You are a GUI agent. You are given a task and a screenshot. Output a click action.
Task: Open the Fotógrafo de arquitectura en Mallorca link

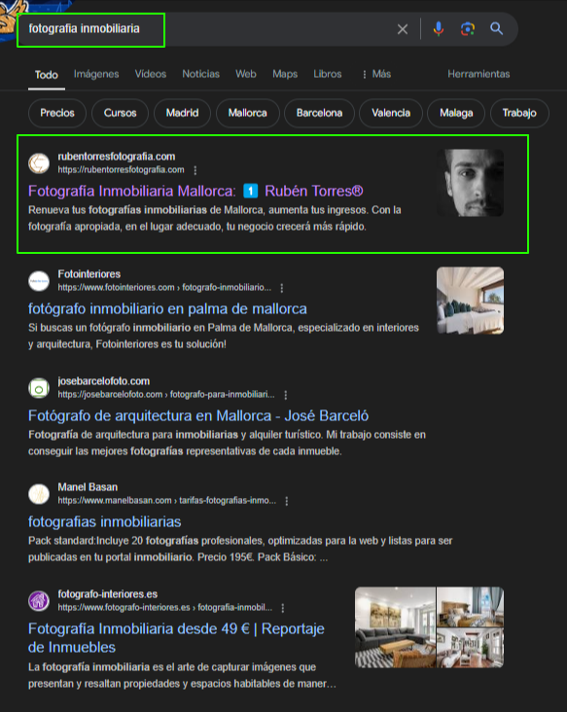[x=198, y=416]
